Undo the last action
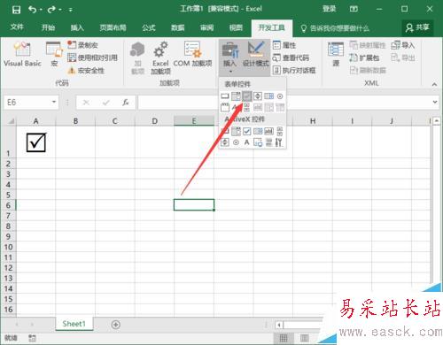This screenshot has width=443, height=345. click(x=32, y=10)
